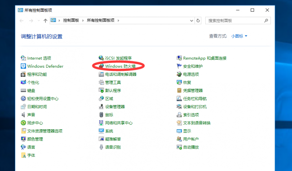Click the 控制面板 breadcrumb
Viewport: 292px width, 171px height.
[x=71, y=21]
